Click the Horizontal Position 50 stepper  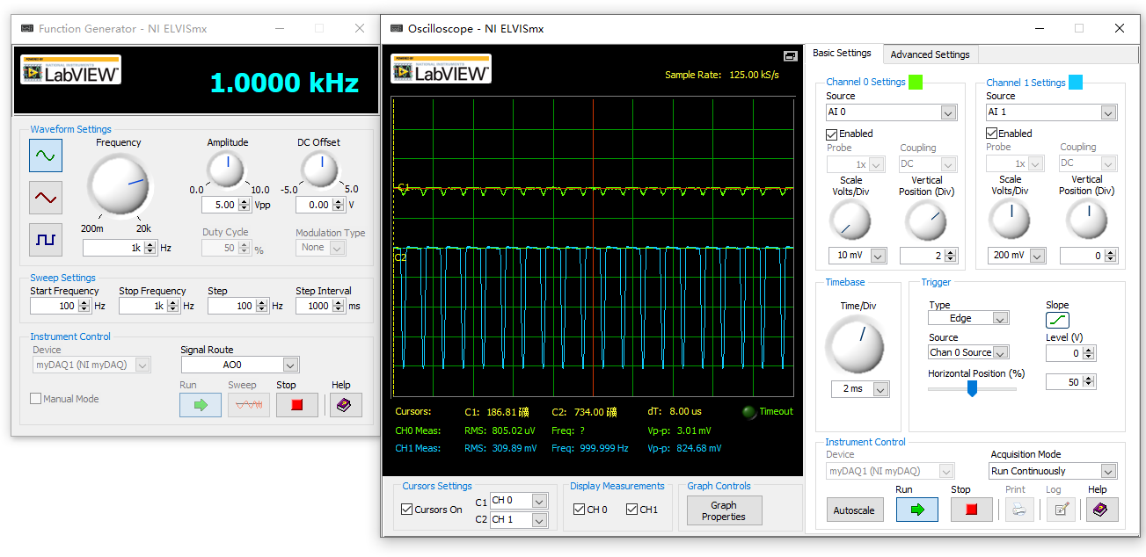pyautogui.click(x=1089, y=381)
